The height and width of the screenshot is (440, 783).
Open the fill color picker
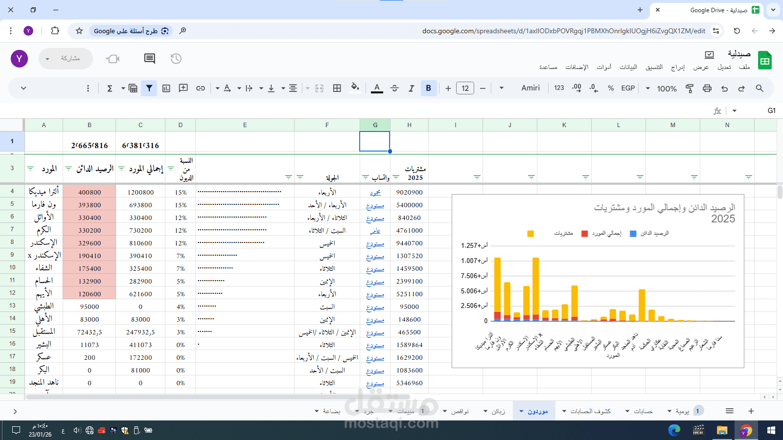[355, 88]
